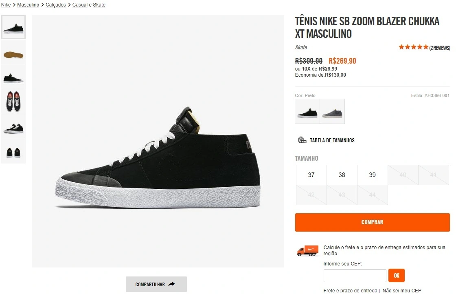Select size 38

coord(342,175)
